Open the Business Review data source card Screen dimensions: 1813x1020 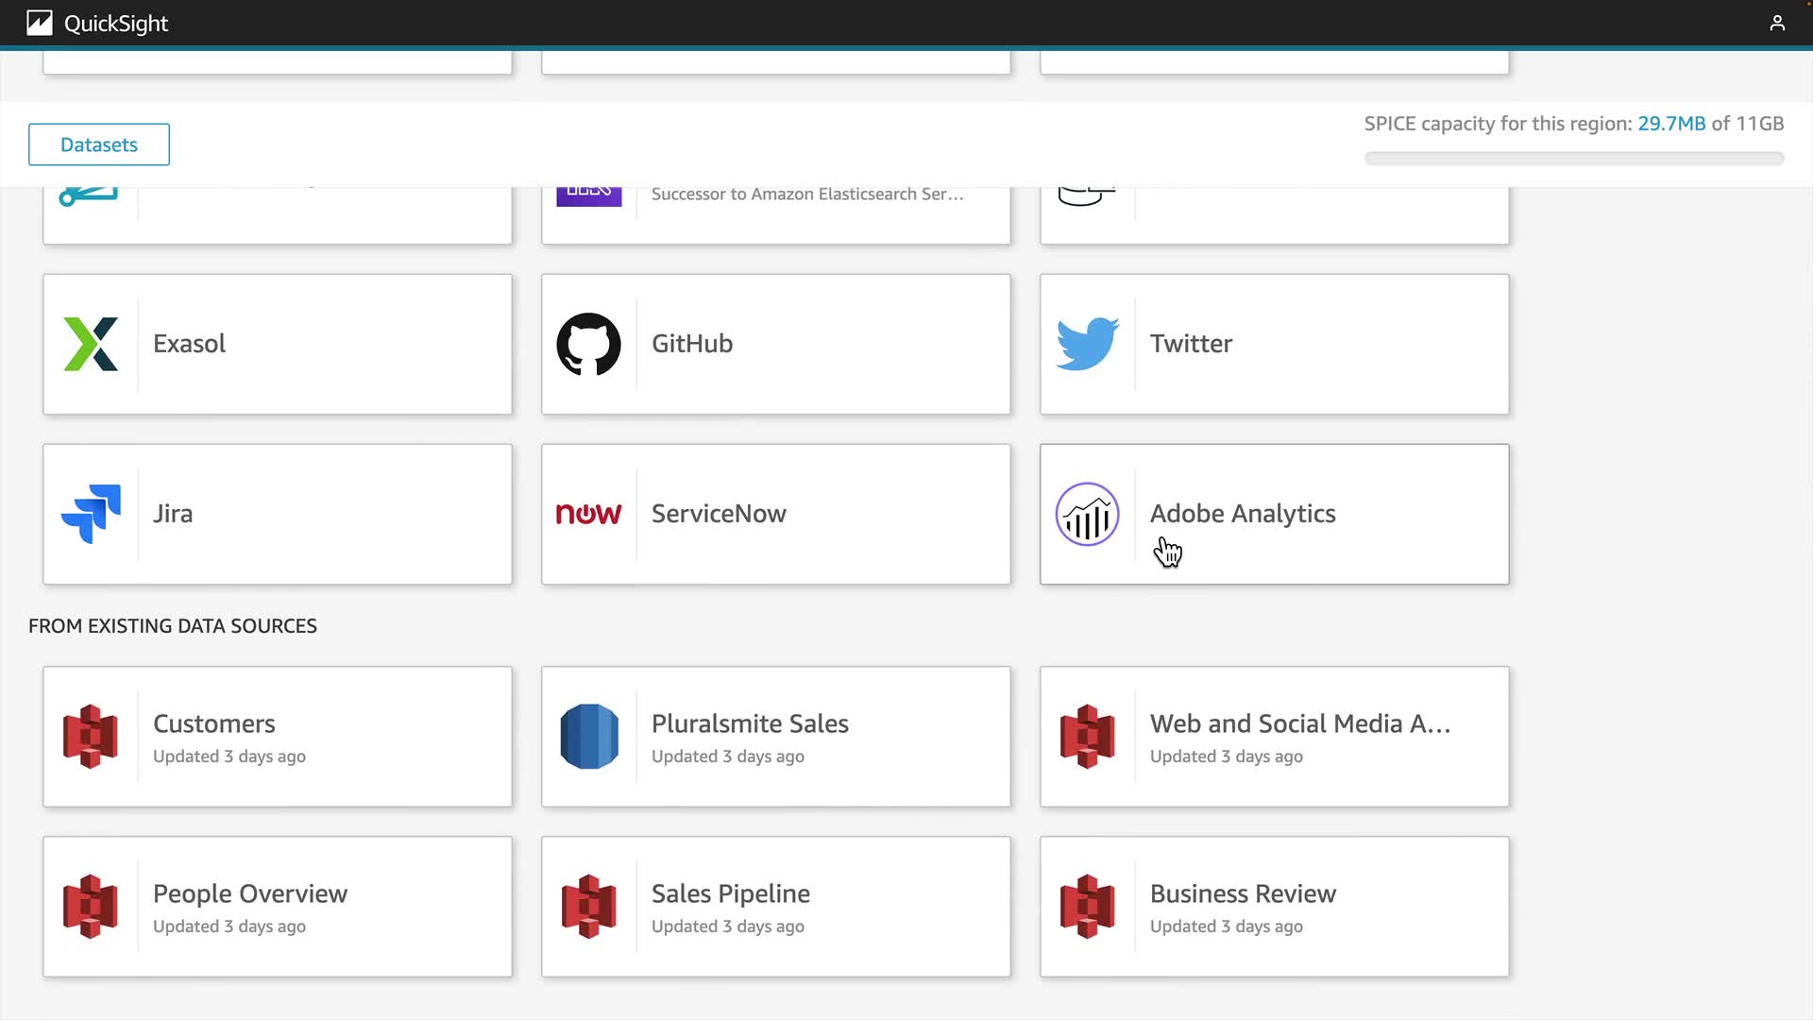tap(1274, 907)
